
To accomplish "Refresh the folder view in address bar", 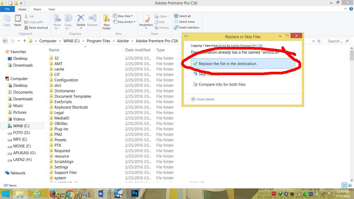I will pos(319,41).
